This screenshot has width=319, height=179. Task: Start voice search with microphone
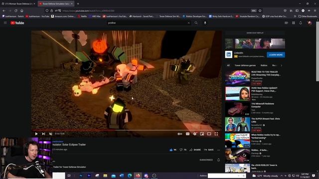(x=205, y=23)
